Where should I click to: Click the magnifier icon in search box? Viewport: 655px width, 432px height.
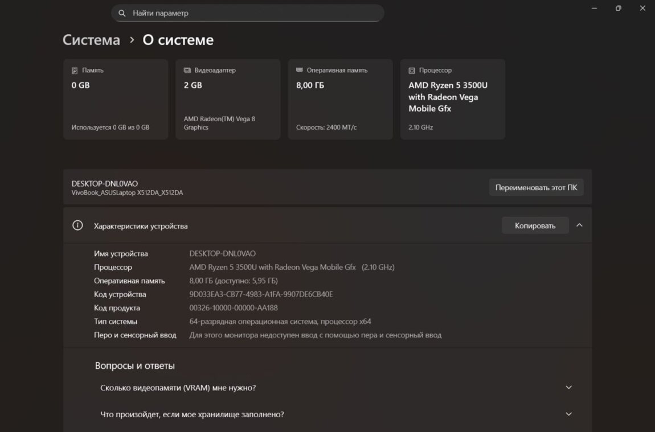coord(122,13)
